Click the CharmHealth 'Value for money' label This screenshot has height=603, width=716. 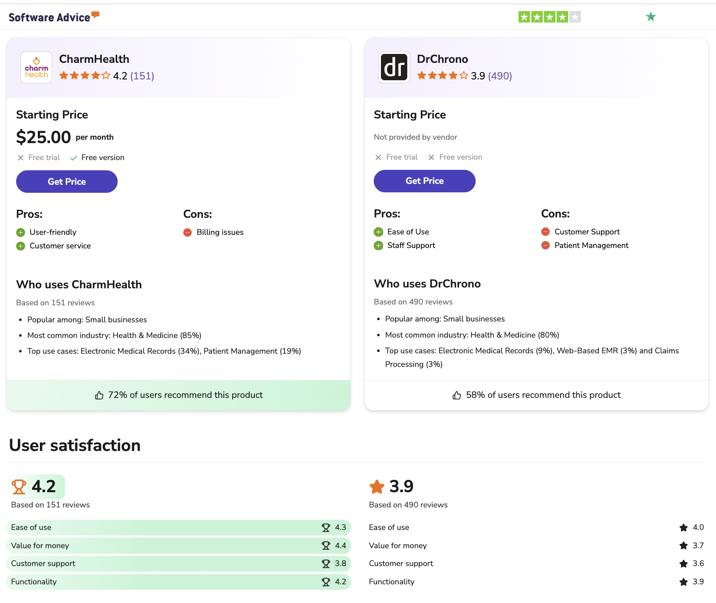pos(40,546)
